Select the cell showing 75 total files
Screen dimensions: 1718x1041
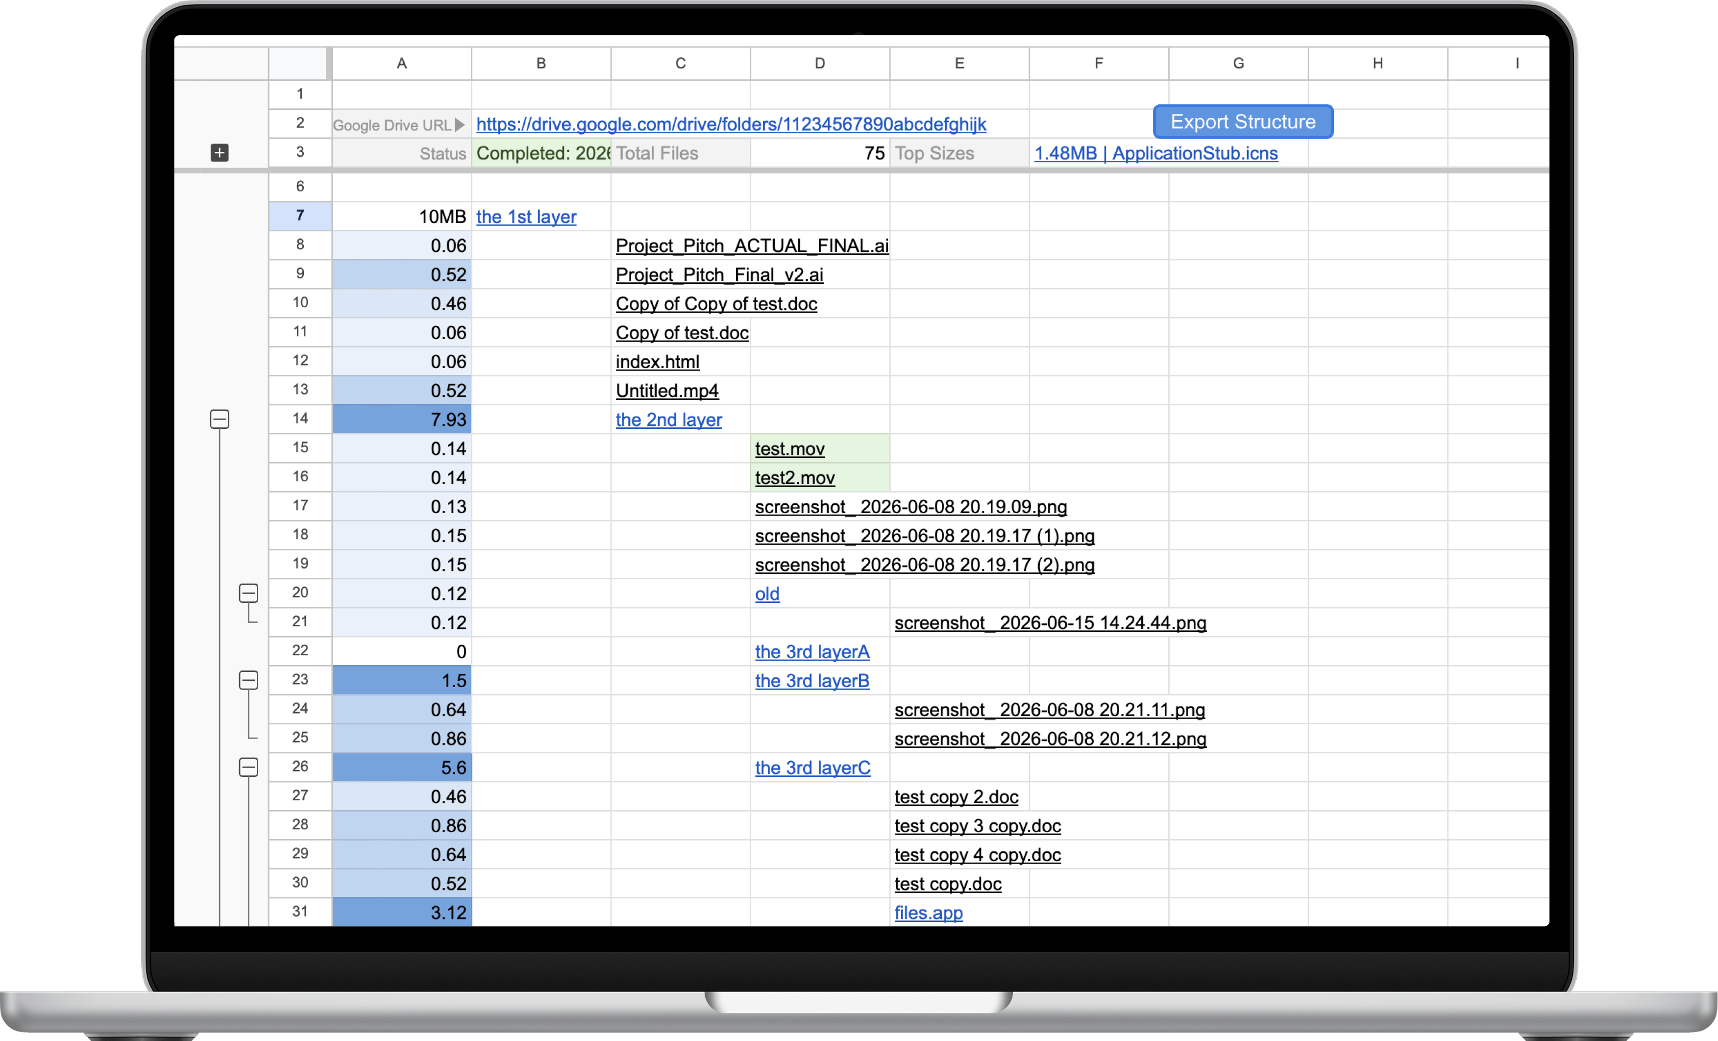pyautogui.click(x=820, y=153)
